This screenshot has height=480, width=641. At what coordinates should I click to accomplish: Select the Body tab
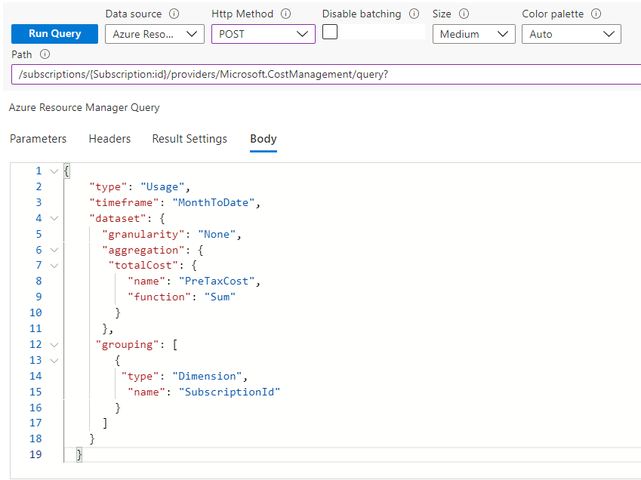[263, 139]
